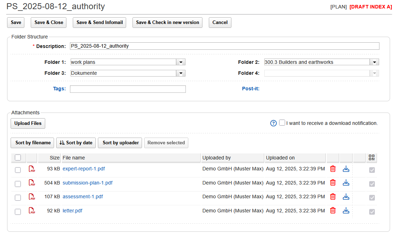The image size is (395, 236).
Task: Enable download notification checkbox
Action: pyautogui.click(x=282, y=123)
